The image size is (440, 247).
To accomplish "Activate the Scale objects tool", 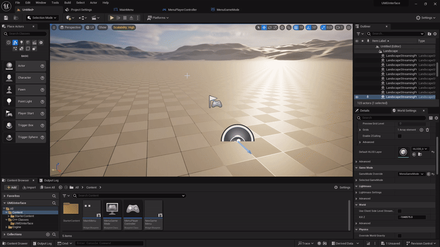I will [276, 27].
